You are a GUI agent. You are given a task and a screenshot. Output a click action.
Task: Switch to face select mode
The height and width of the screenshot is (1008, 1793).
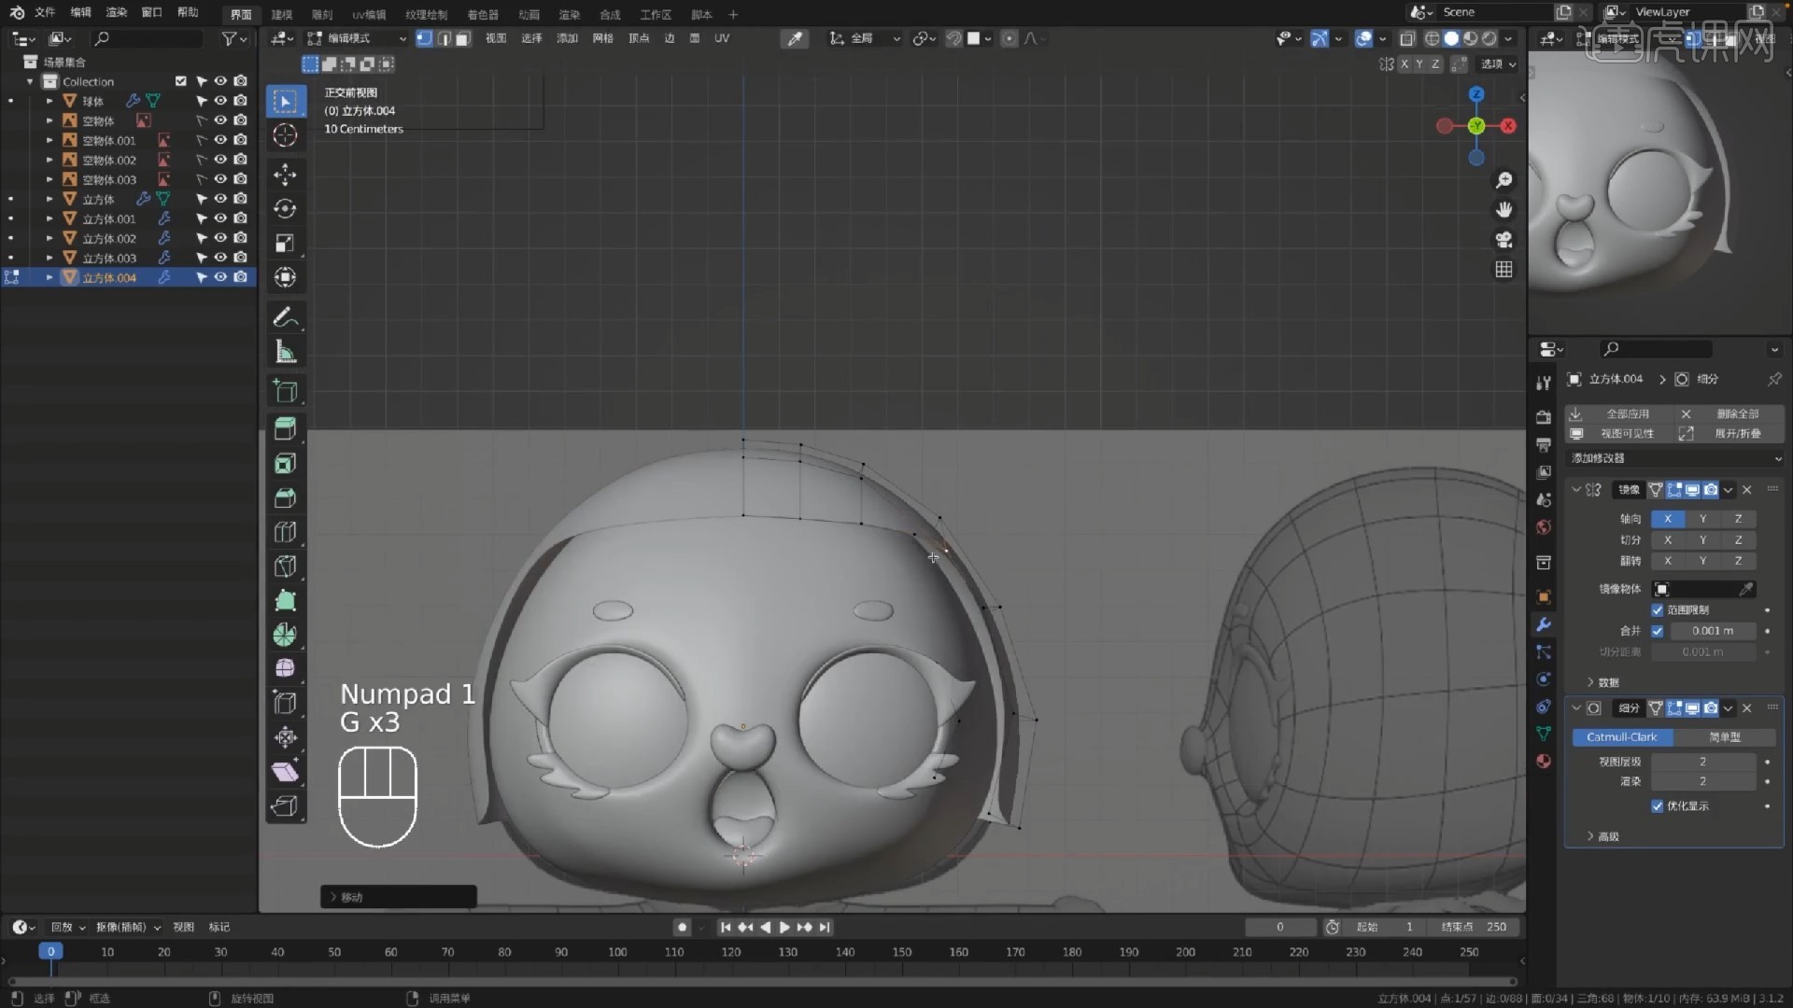463,38
